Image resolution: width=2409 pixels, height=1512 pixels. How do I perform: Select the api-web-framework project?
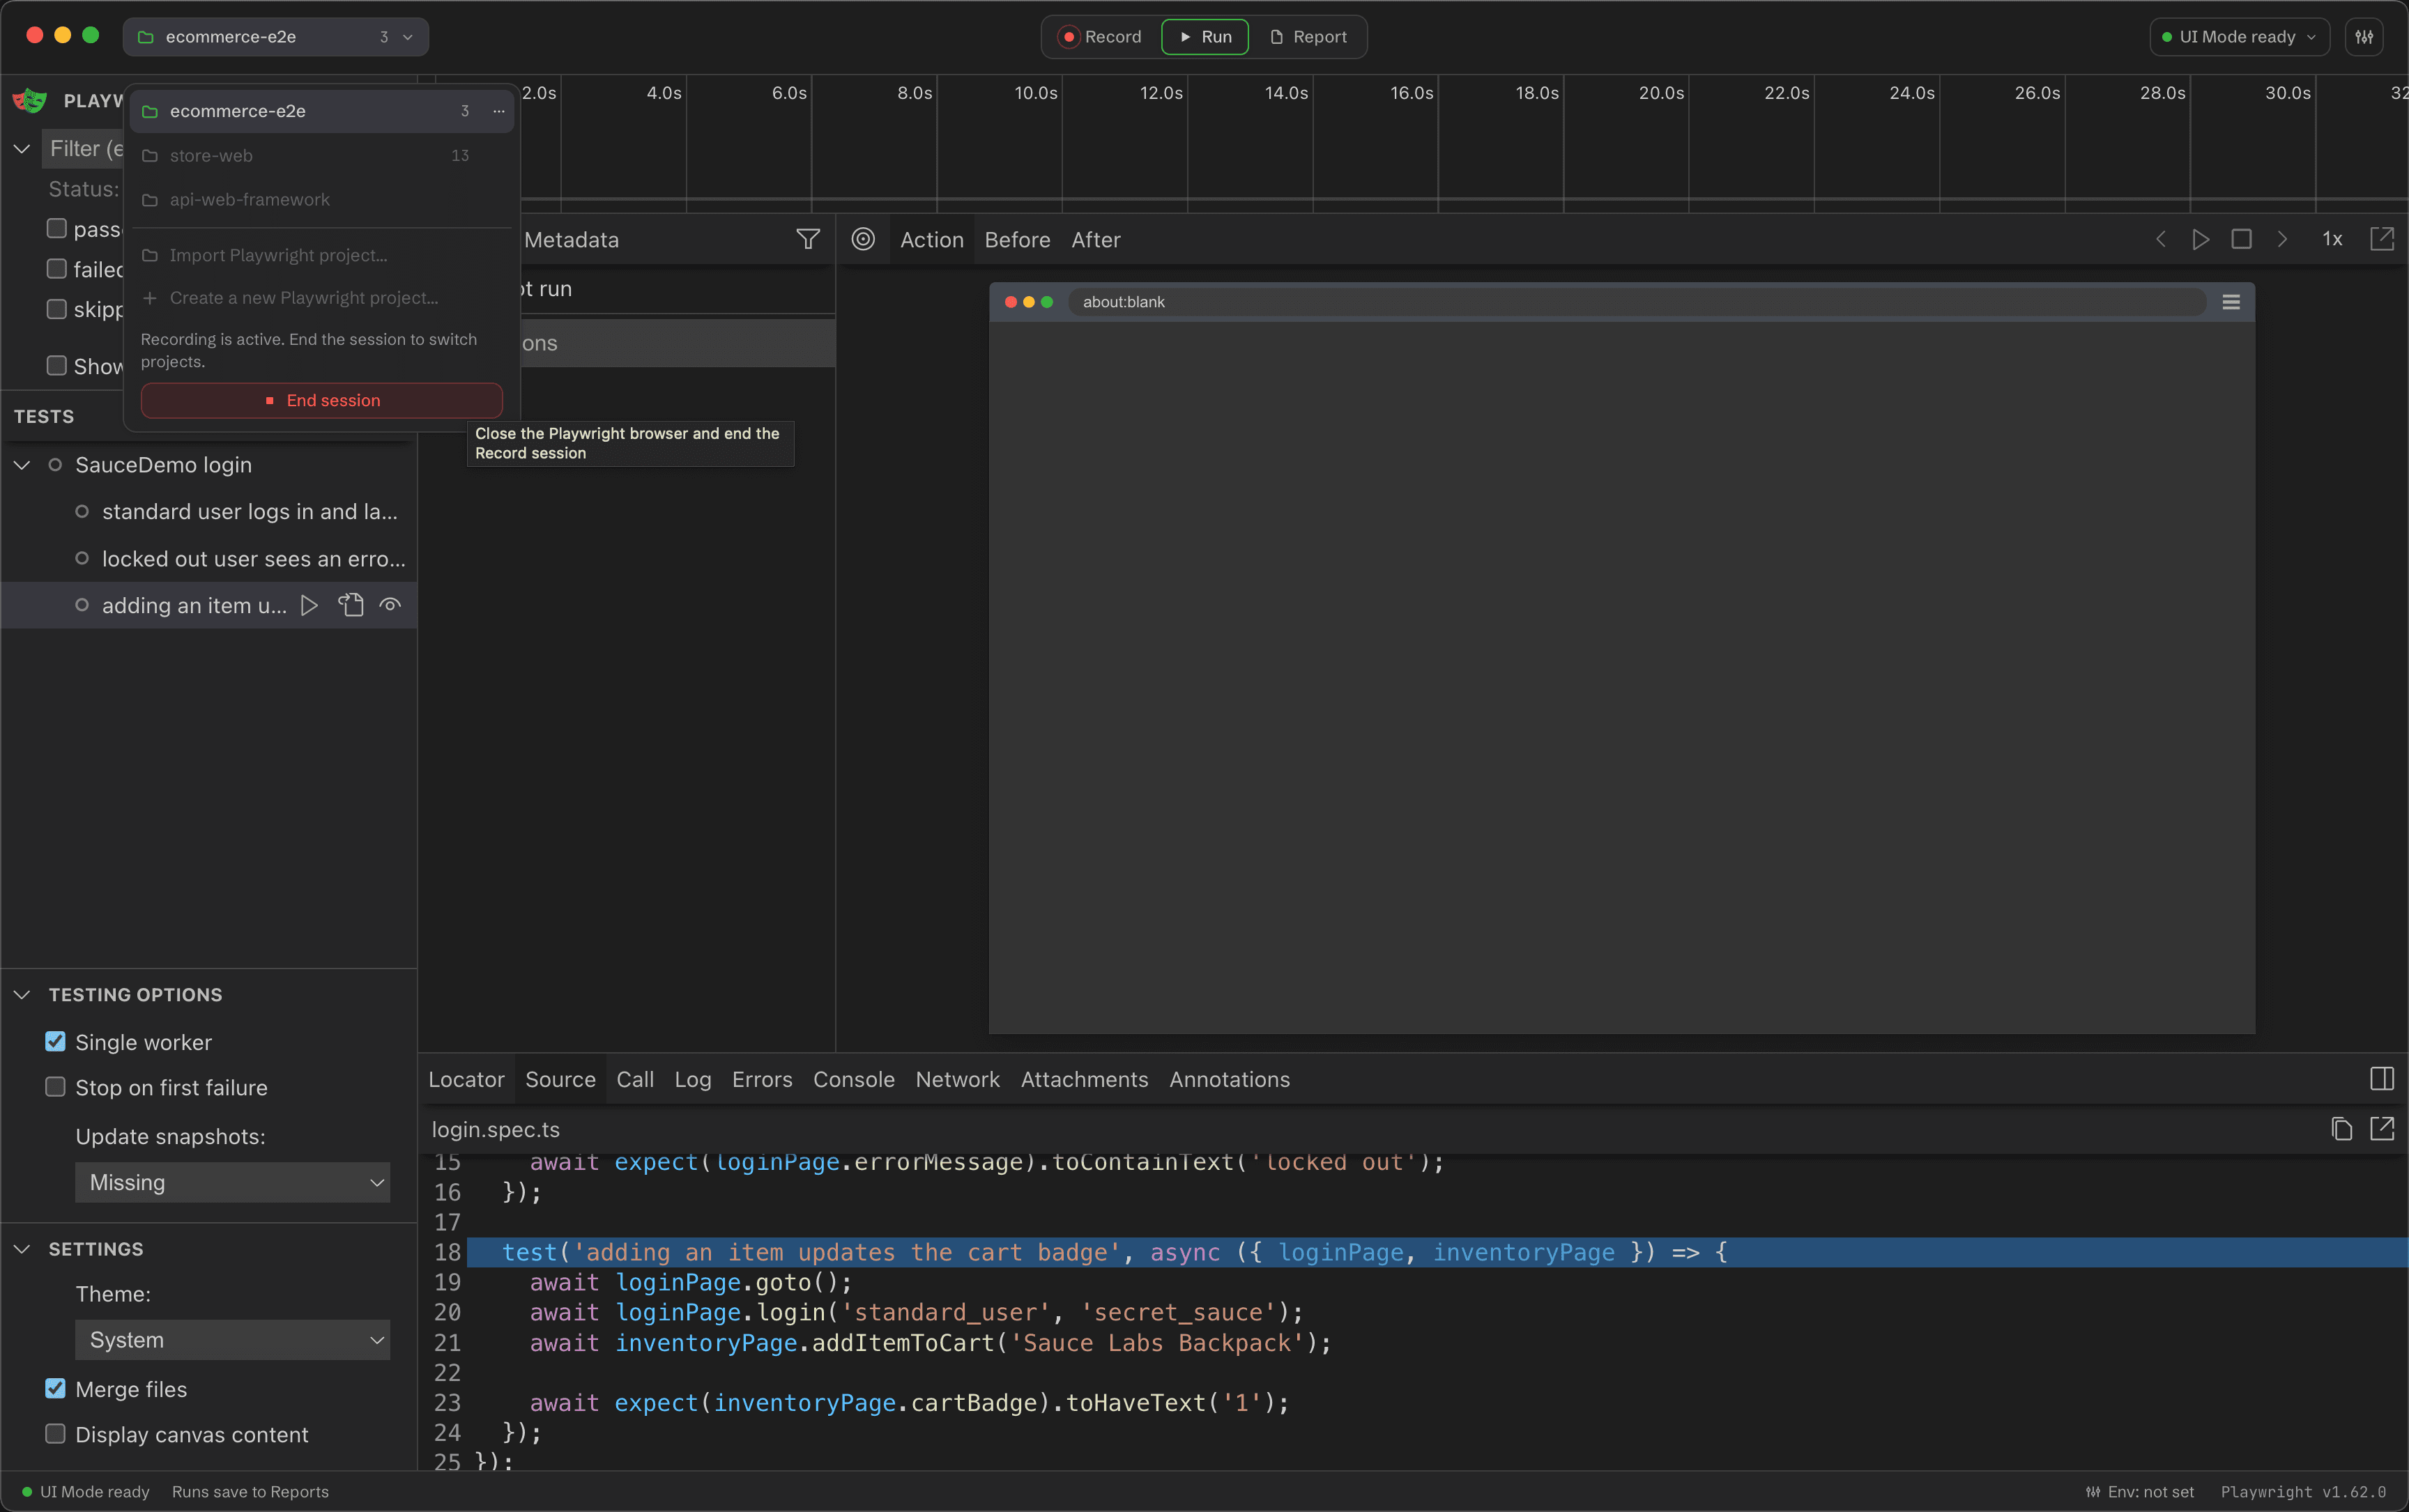320,199
